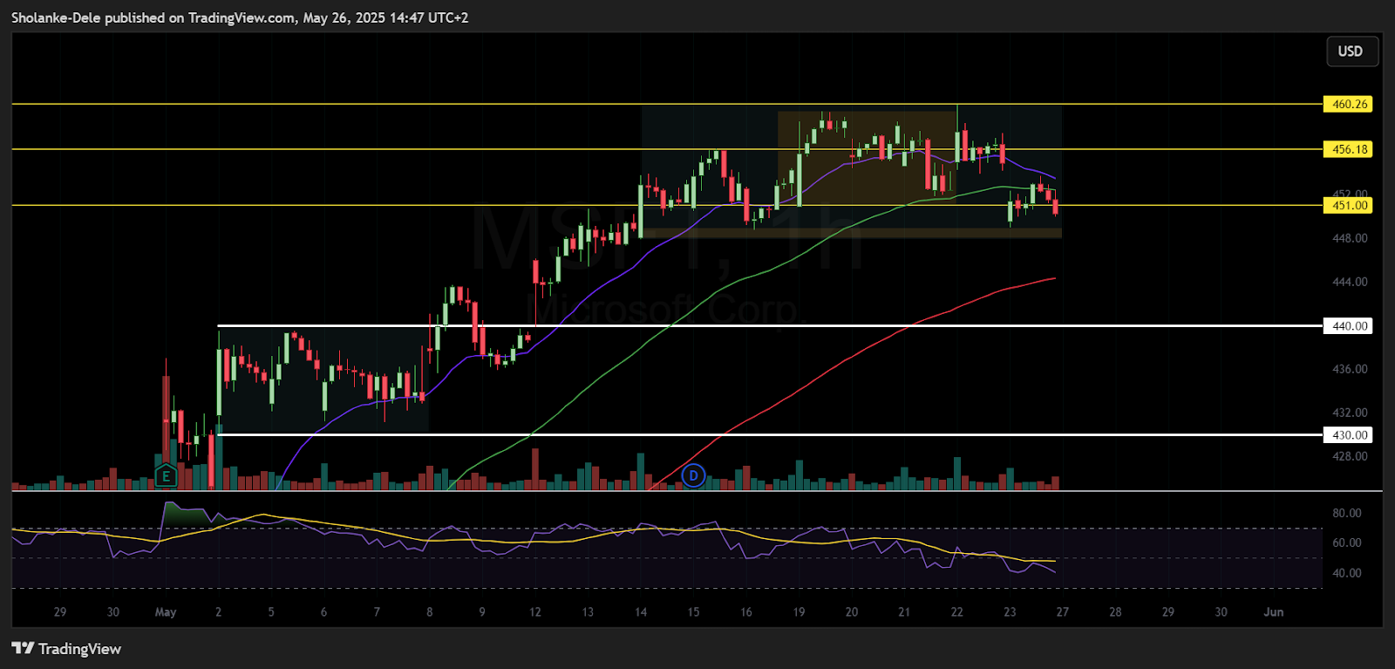Click date label 2 on time axis
The width and height of the screenshot is (1395, 669).
click(x=219, y=612)
